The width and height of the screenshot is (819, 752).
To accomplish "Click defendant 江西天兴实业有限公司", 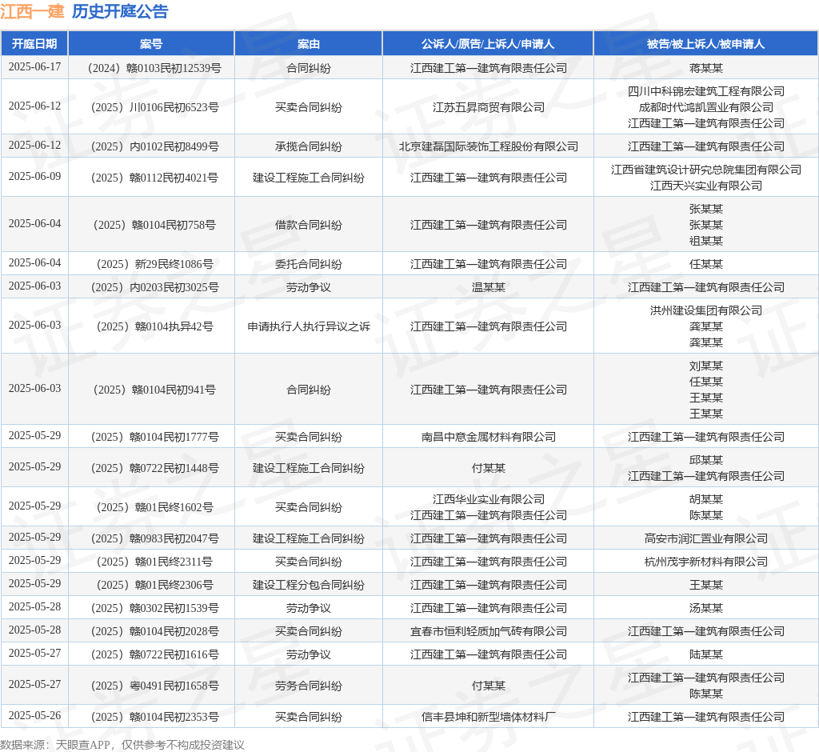I will pyautogui.click(x=705, y=186).
